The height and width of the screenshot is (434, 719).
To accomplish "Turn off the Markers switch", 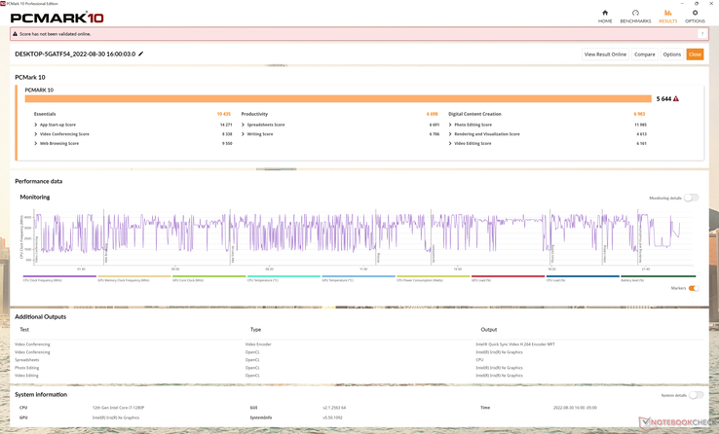I will point(694,288).
